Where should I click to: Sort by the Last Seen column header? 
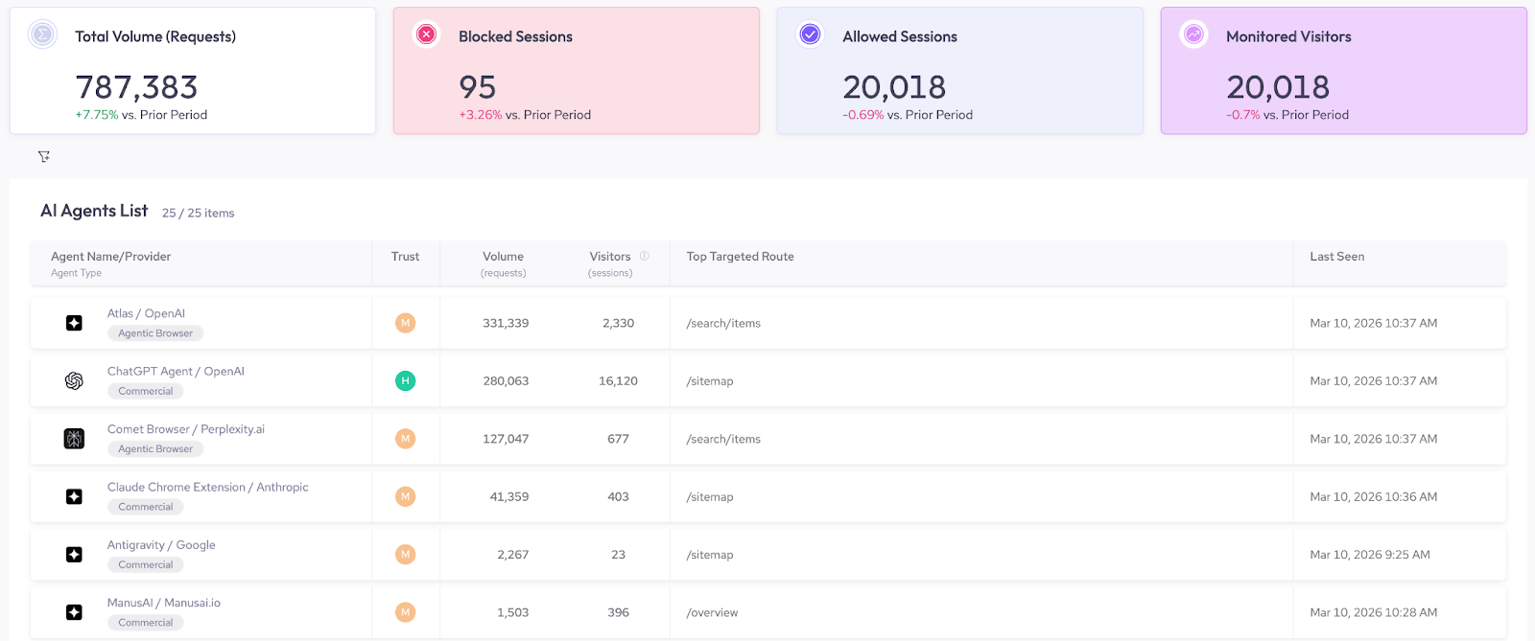pyautogui.click(x=1336, y=257)
